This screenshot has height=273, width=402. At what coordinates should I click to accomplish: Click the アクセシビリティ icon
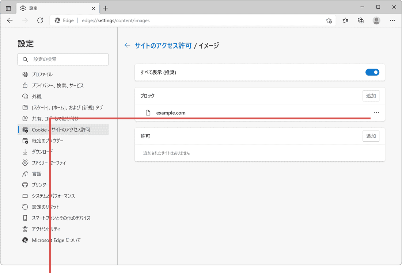25,229
